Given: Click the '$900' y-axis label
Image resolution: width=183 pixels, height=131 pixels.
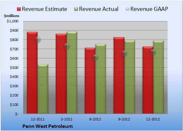Looking at the screenshot, I should coord(14,30).
